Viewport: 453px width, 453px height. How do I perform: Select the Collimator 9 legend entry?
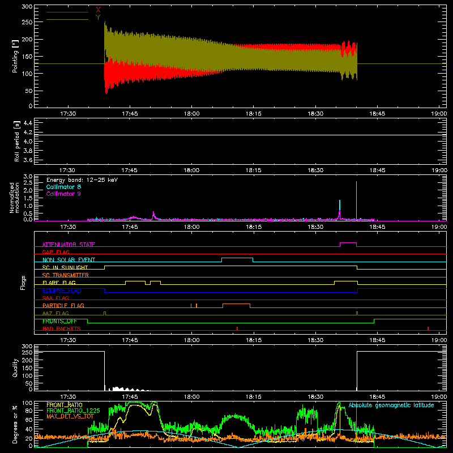(x=63, y=194)
